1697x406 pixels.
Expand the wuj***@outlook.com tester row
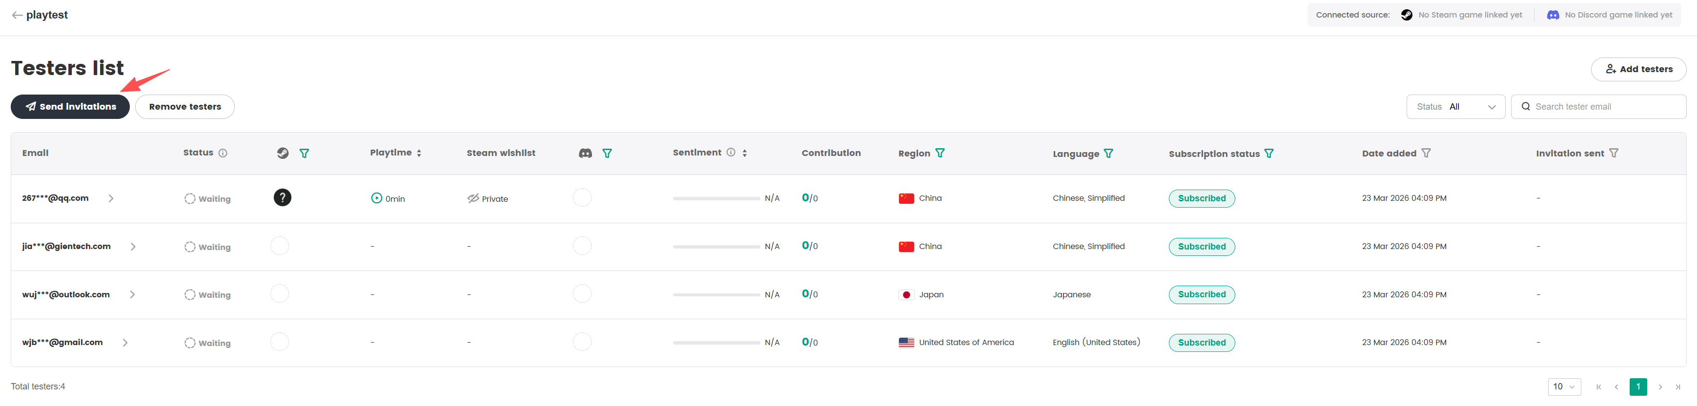tap(132, 295)
